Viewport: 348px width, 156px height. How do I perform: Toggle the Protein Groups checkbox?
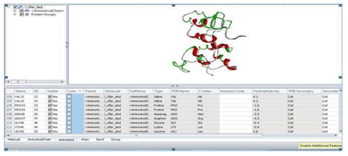pos(21,14)
